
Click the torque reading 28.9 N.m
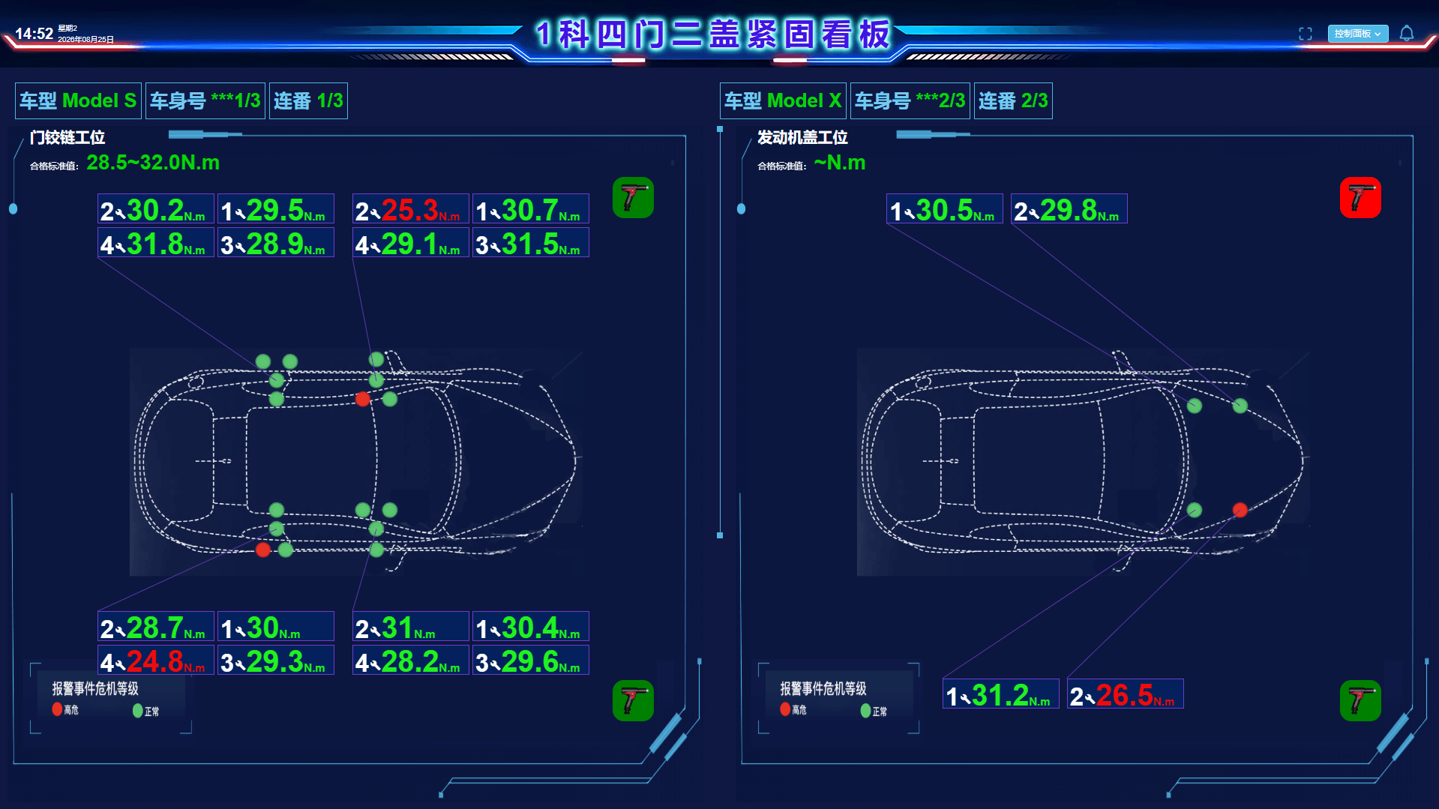pyautogui.click(x=276, y=243)
